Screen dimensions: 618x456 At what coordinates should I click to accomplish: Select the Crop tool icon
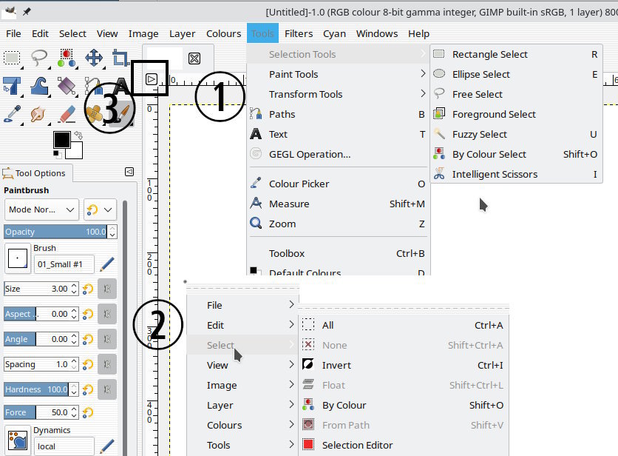[x=120, y=58]
